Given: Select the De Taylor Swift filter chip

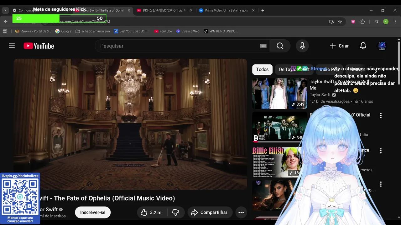Looking at the screenshot, I should tap(294, 69).
